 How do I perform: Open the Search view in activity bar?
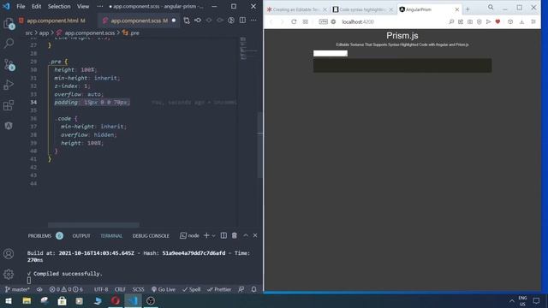9,44
